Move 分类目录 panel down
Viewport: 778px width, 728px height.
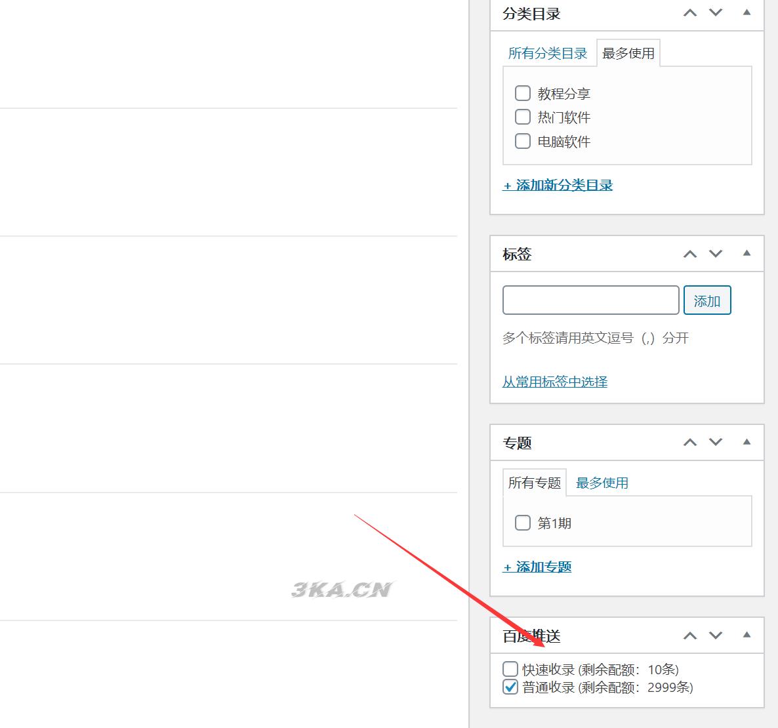tap(716, 13)
